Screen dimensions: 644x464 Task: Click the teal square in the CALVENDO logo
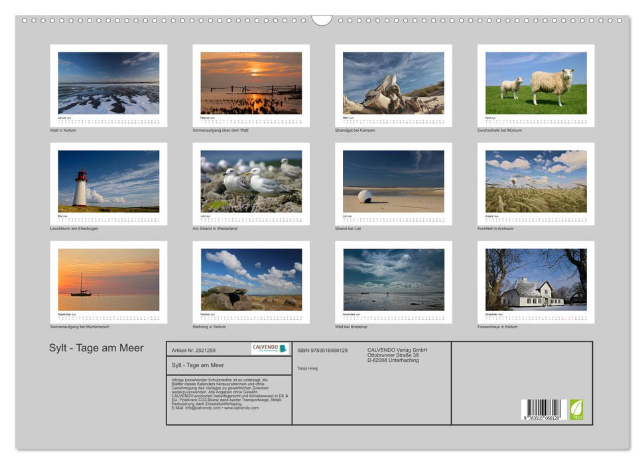(281, 348)
